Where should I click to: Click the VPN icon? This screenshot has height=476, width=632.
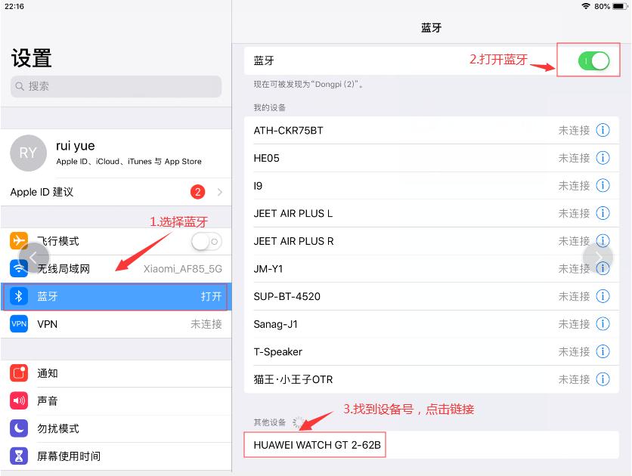click(19, 324)
